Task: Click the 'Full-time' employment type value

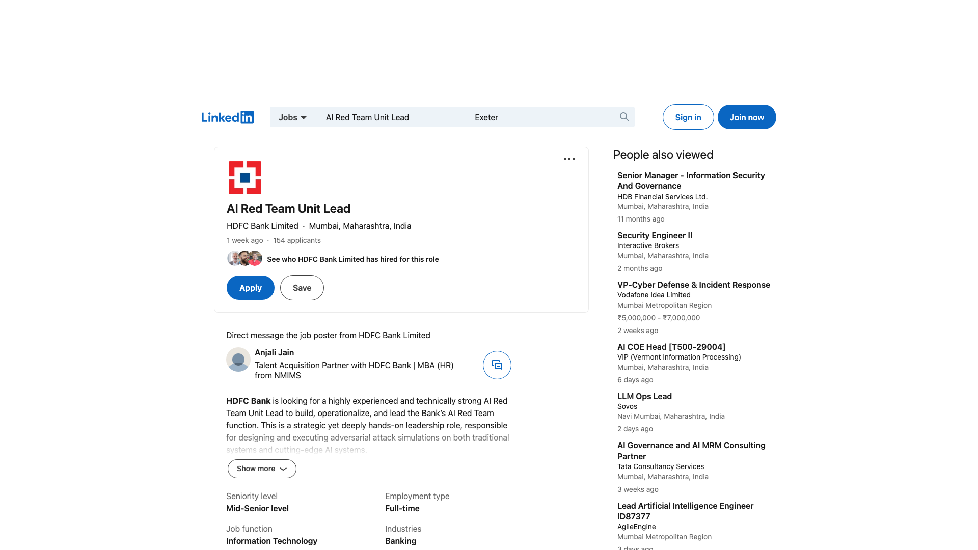Action: coord(402,508)
